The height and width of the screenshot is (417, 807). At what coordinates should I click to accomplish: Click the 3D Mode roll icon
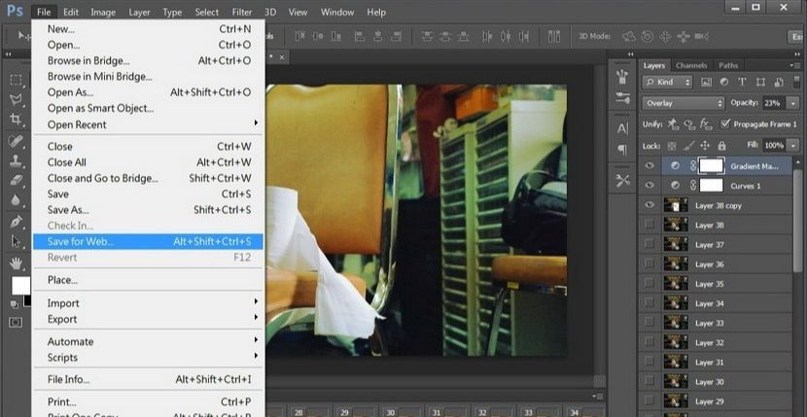(x=648, y=36)
